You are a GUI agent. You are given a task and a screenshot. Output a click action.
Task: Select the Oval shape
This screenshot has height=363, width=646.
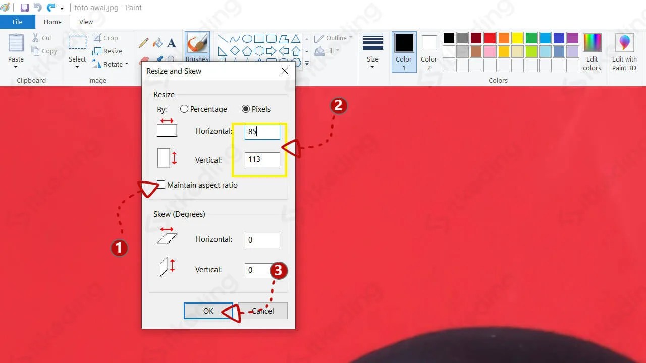tap(247, 39)
